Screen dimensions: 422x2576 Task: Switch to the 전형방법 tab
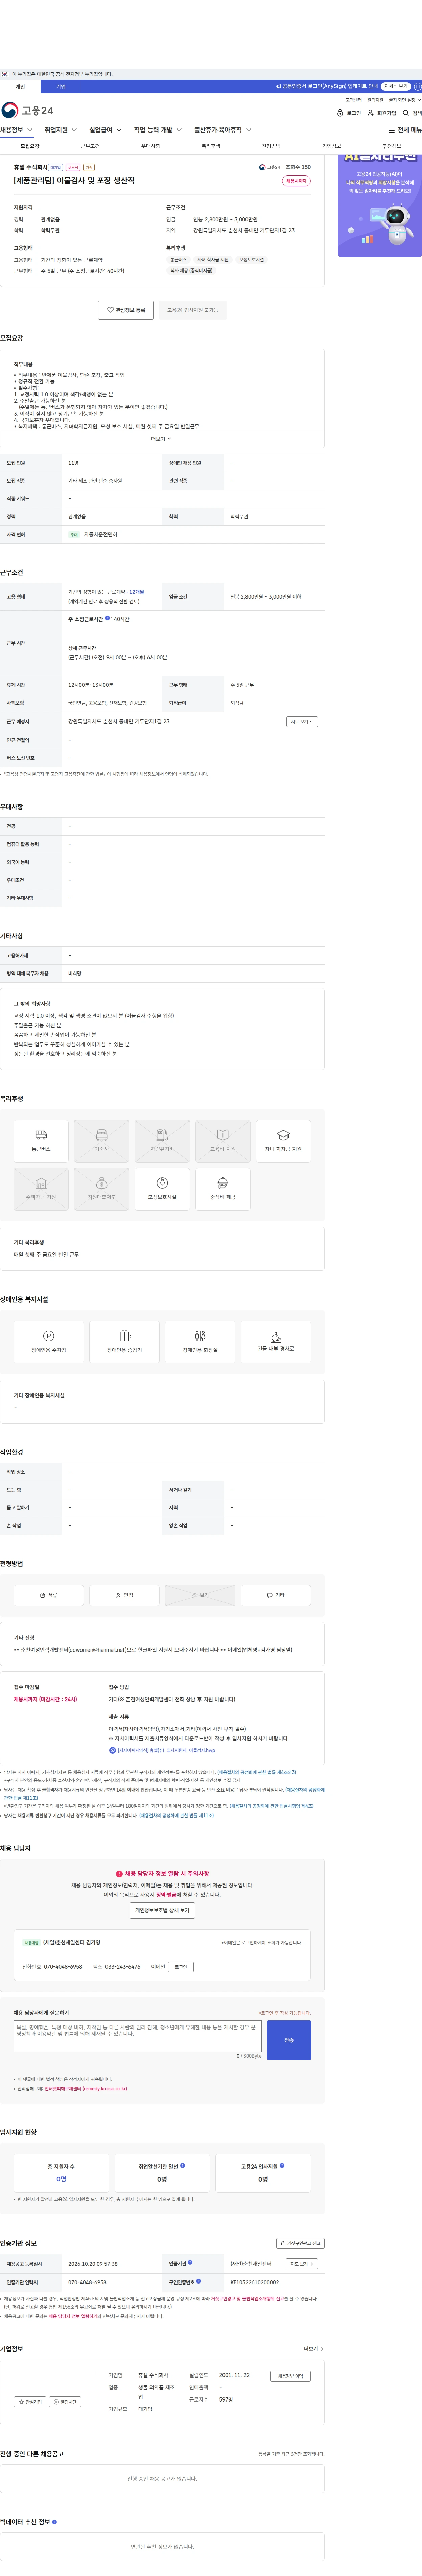pos(271,146)
